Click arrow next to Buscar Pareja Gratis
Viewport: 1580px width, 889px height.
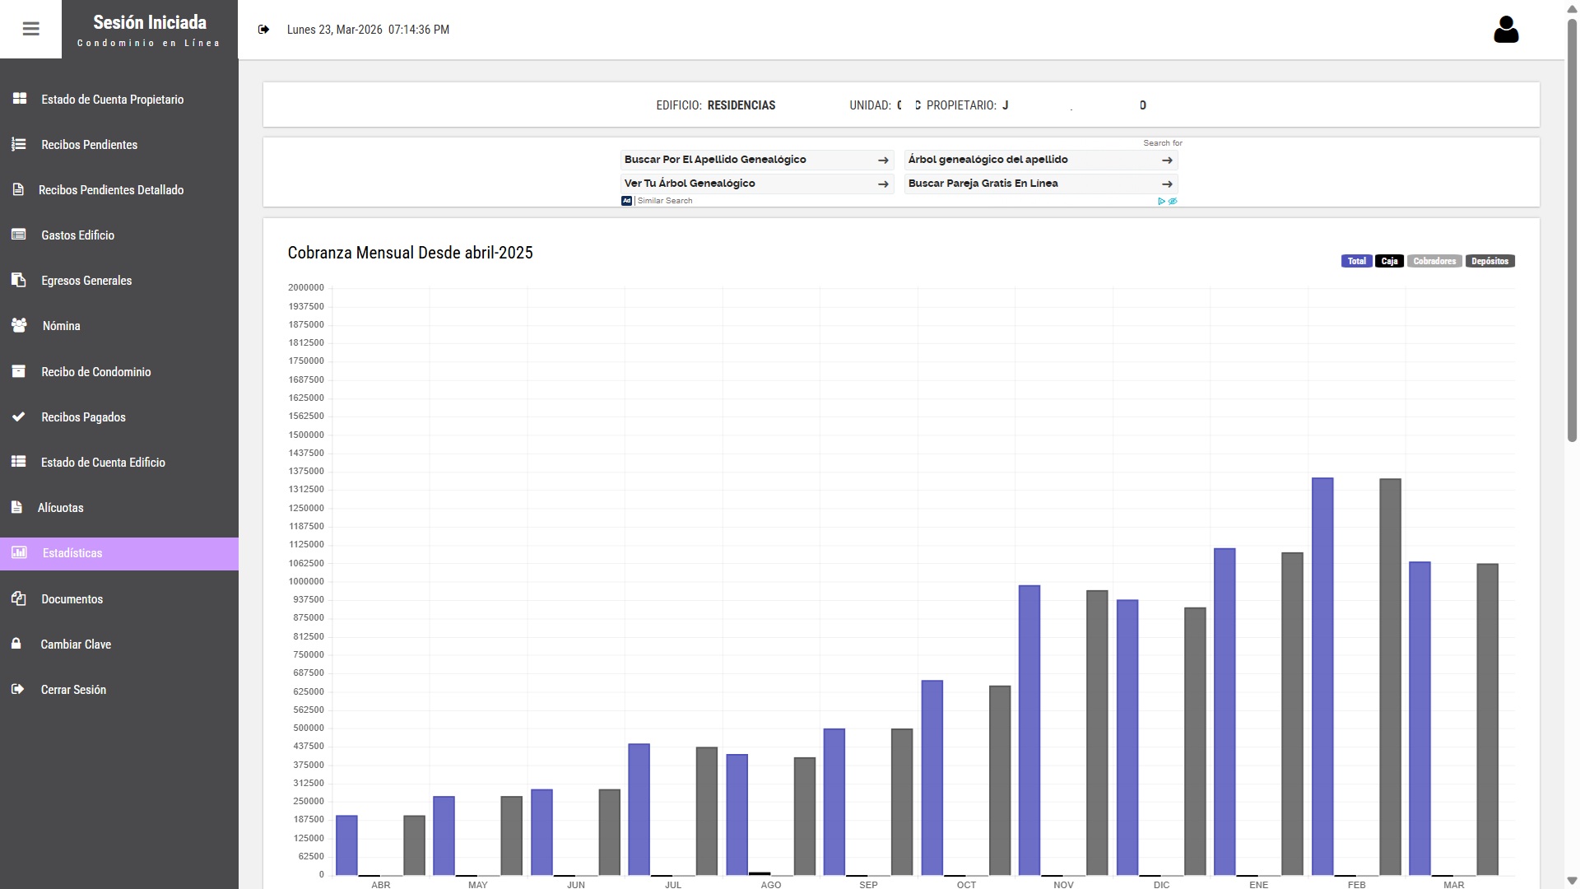[1166, 184]
